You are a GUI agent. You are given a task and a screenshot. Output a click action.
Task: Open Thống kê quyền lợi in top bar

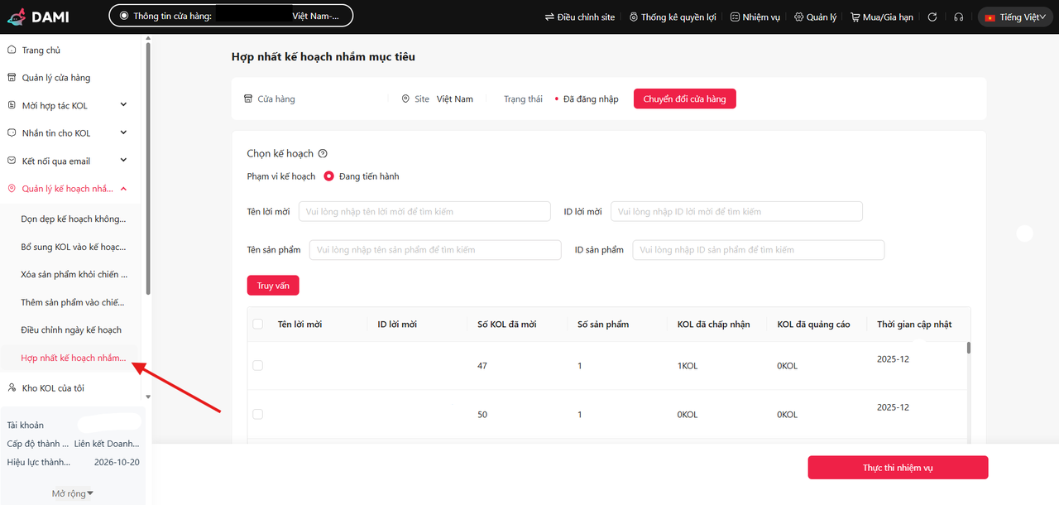pos(672,17)
